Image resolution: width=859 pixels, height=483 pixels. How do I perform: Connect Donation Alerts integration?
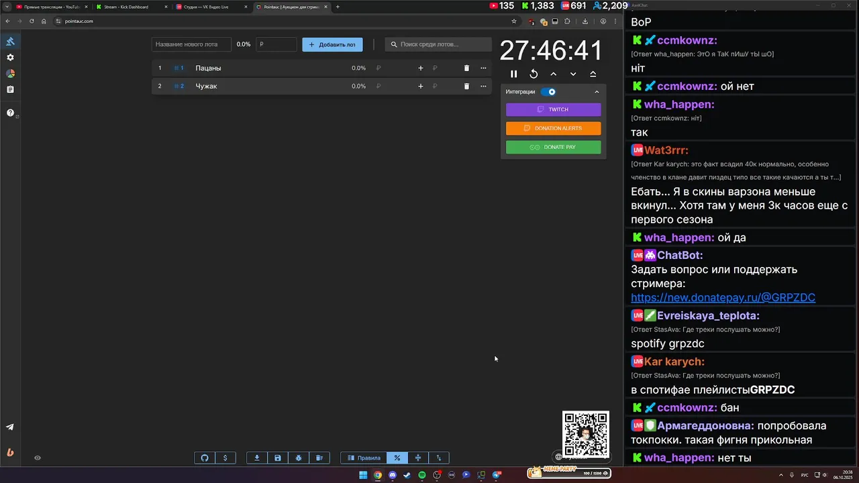[x=553, y=128]
